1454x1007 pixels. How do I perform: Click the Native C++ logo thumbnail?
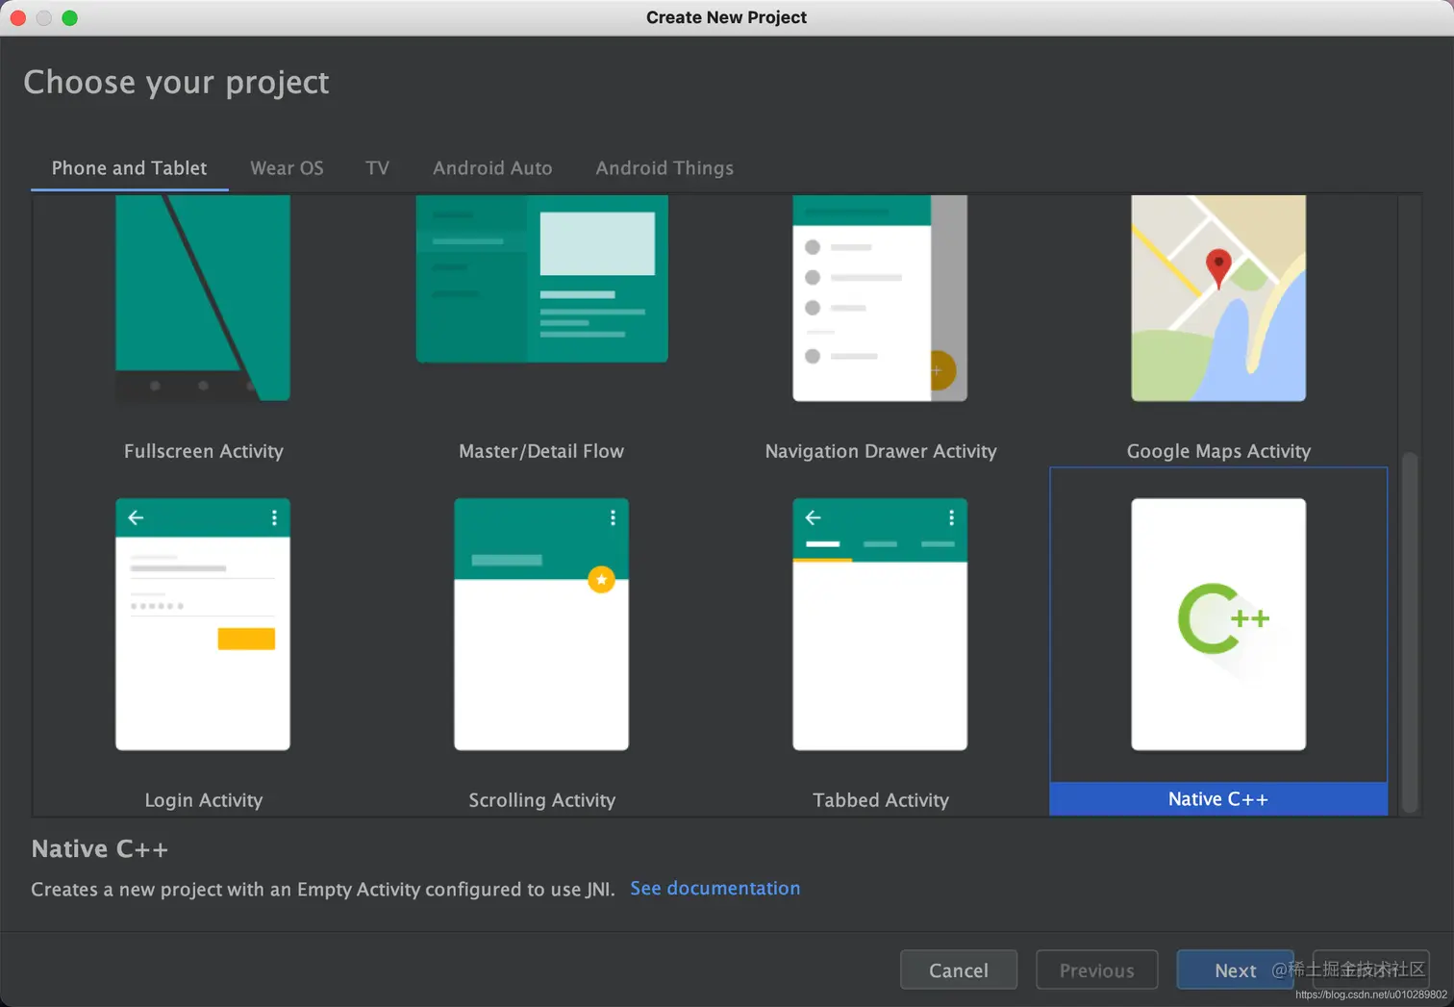click(1218, 624)
